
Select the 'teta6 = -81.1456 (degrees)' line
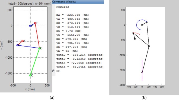click(80, 67)
